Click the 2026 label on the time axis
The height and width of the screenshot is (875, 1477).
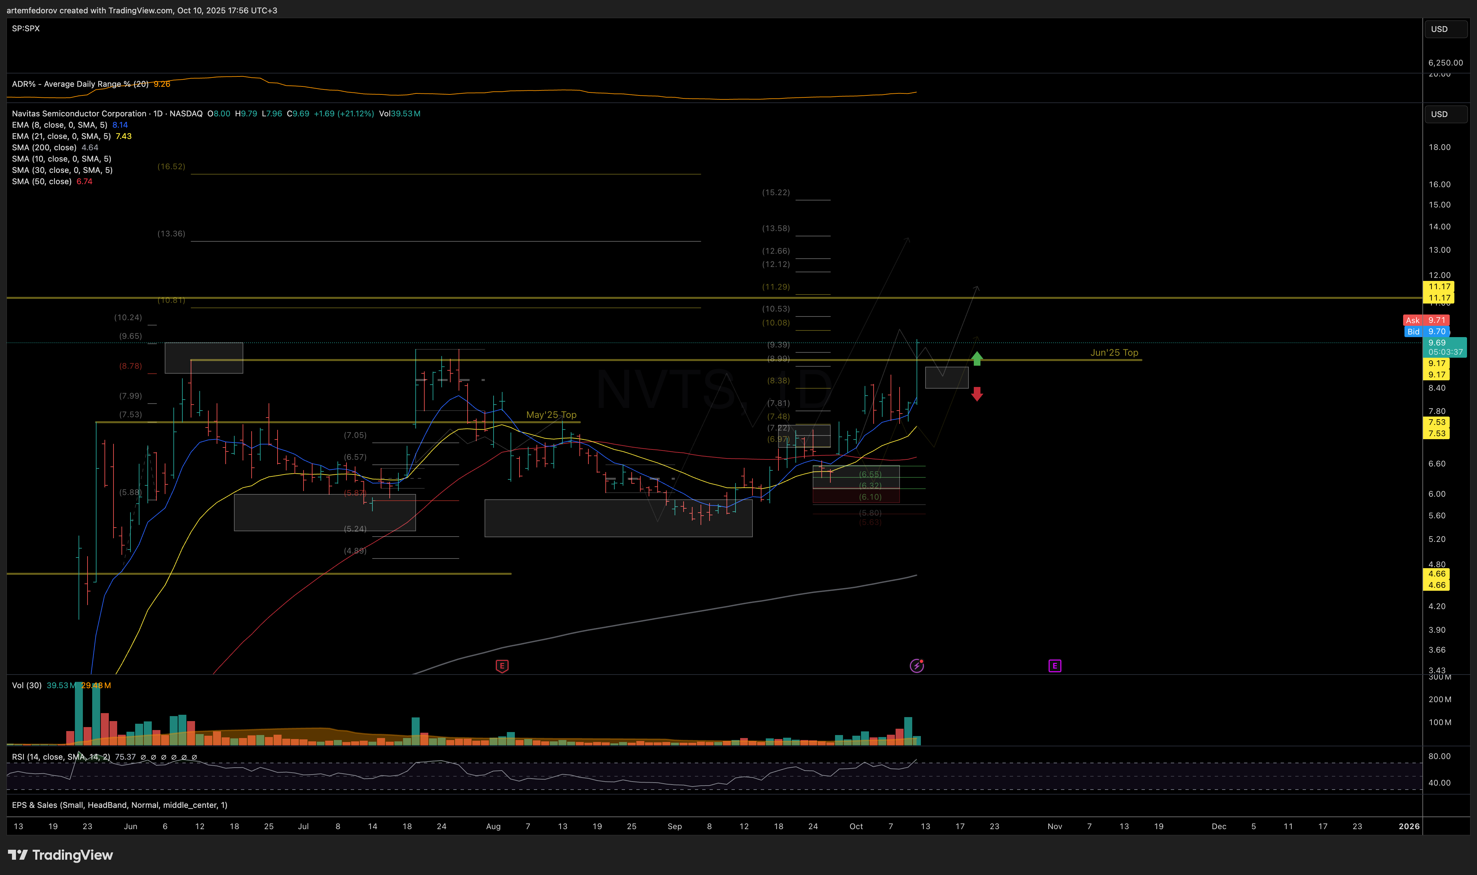click(1409, 826)
